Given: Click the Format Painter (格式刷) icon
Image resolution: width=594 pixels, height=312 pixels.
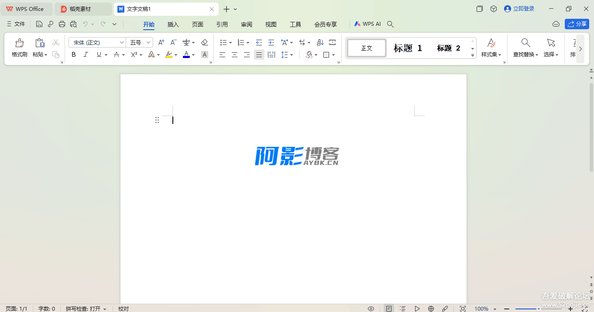Looking at the screenshot, I should coord(19,48).
